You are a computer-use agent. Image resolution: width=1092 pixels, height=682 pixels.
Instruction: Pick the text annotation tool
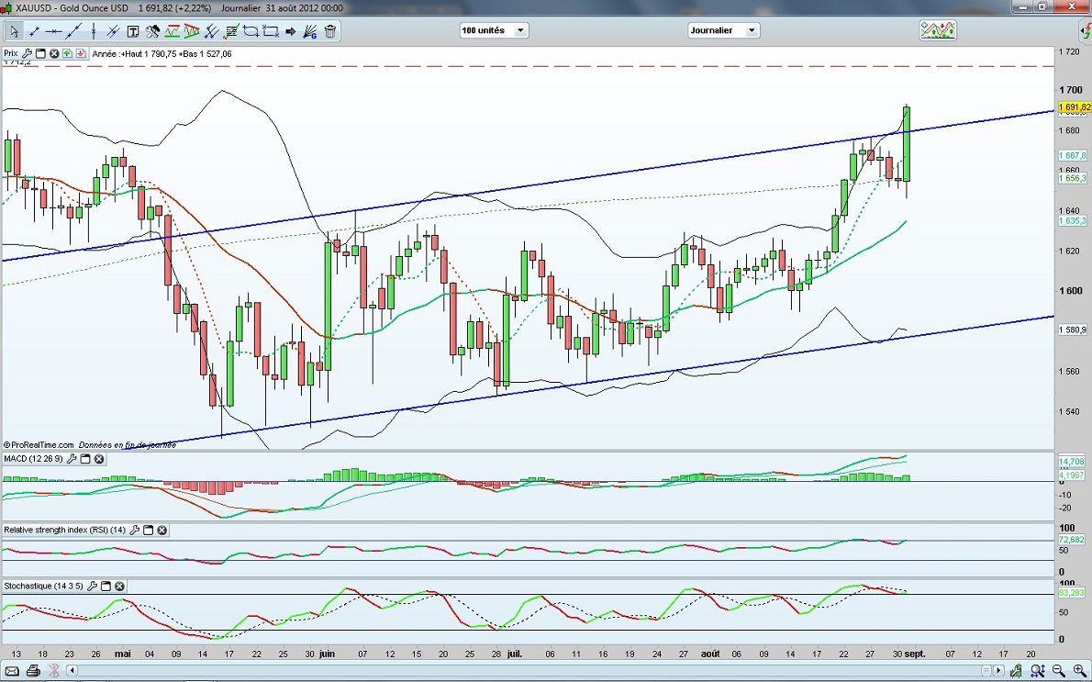(x=133, y=31)
